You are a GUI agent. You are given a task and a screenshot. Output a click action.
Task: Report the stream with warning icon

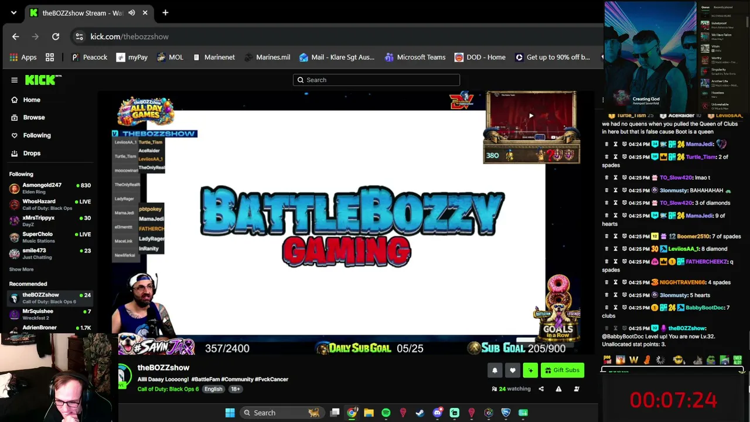pyautogui.click(x=558, y=389)
